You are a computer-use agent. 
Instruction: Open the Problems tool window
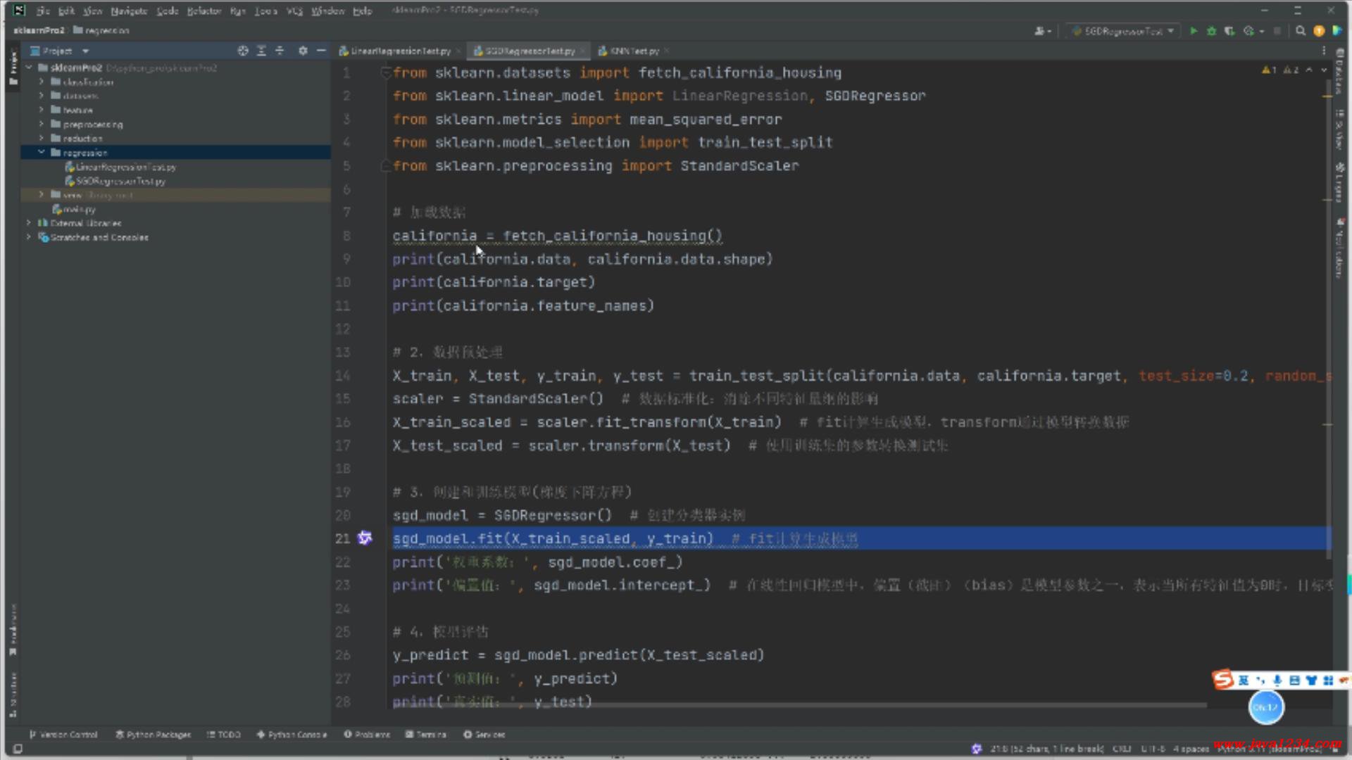[367, 734]
